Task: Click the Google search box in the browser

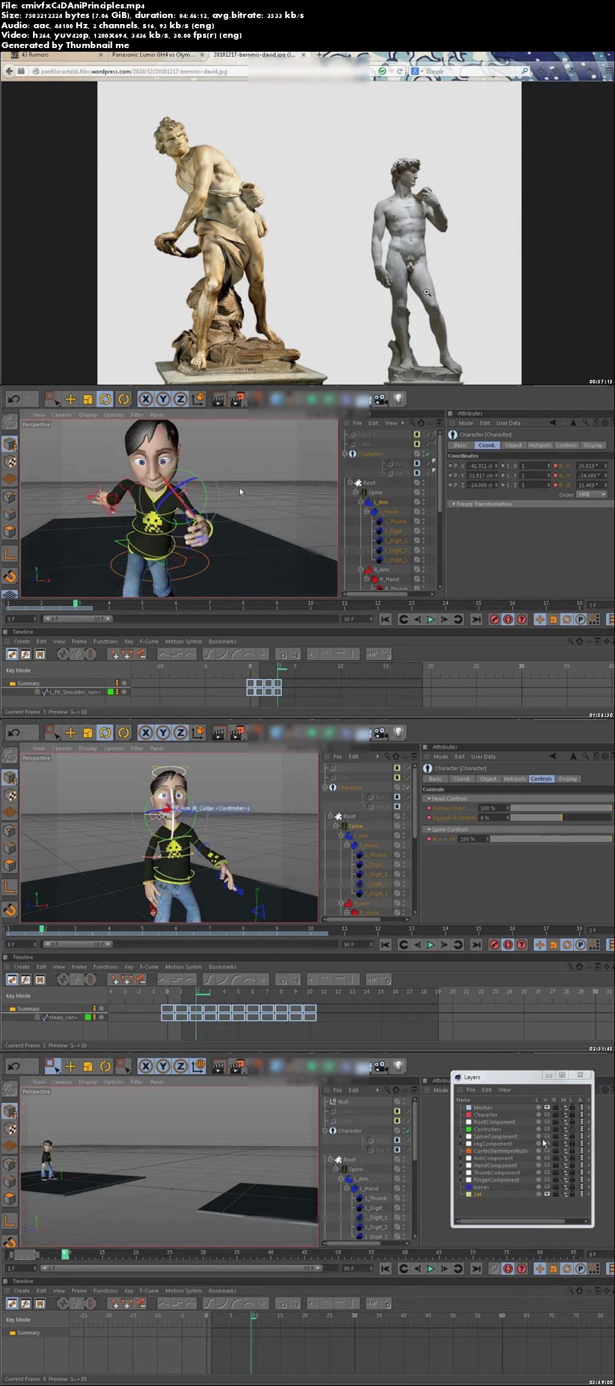Action: [468, 71]
